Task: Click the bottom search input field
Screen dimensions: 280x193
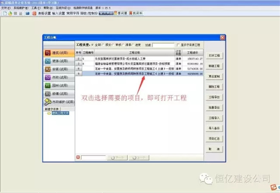Action: tap(93, 158)
